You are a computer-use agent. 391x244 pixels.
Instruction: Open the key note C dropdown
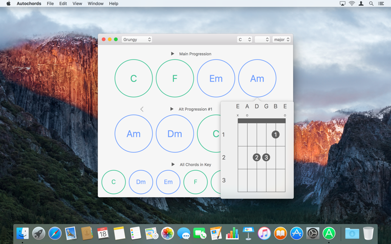244,40
